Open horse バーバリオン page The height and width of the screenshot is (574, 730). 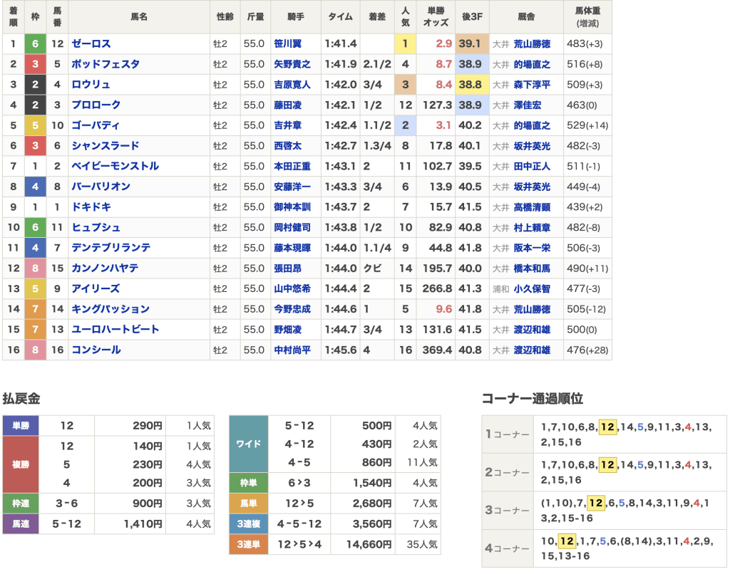click(x=101, y=187)
